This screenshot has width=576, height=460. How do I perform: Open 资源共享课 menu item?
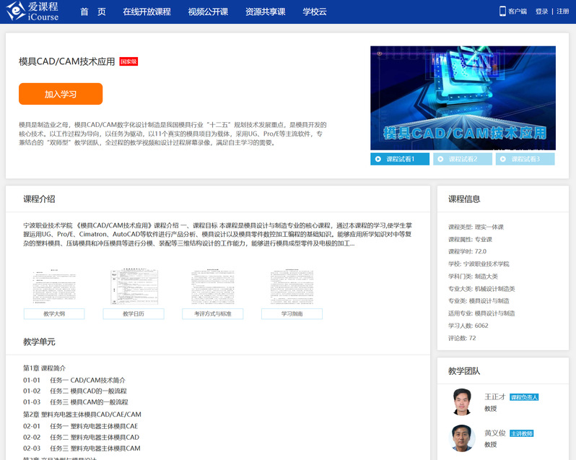265,12
